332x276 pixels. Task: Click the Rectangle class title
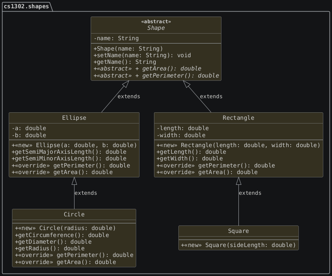238,118
